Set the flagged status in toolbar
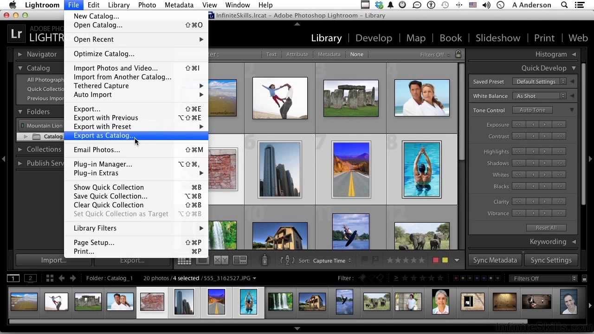594x334 pixels. click(365, 260)
